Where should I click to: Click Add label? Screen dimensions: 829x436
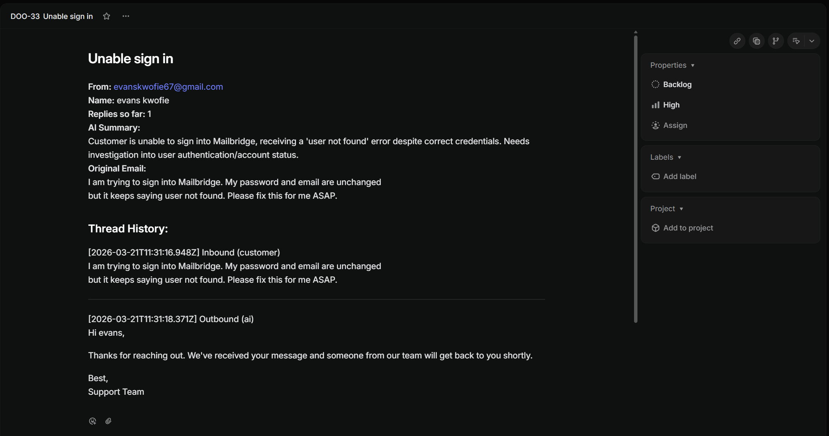679,176
